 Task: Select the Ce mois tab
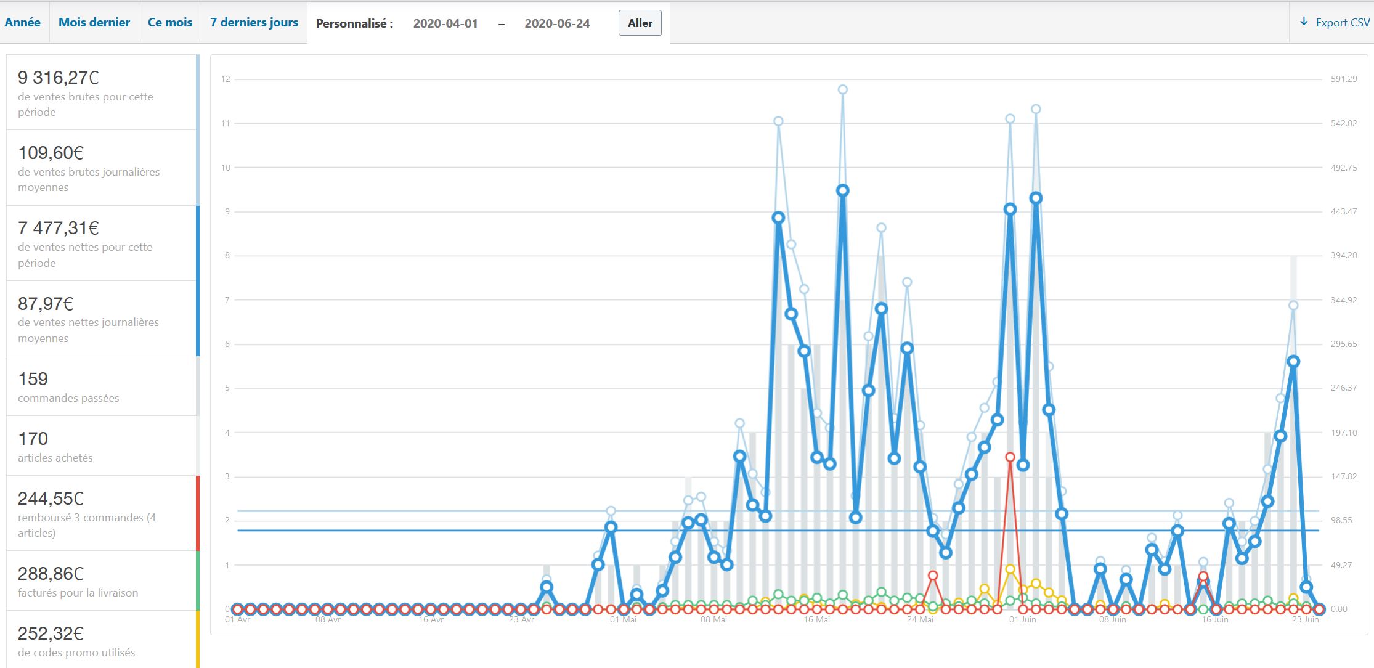tap(170, 23)
